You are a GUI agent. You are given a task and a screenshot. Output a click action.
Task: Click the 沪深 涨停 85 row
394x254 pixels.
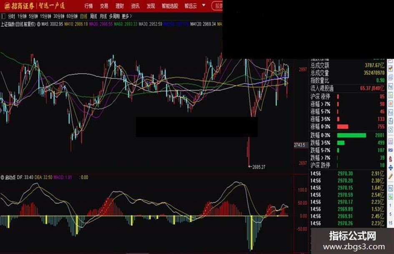click(x=348, y=97)
